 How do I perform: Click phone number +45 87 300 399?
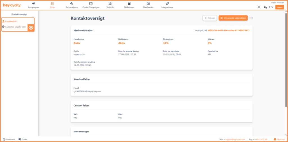coord(261,139)
